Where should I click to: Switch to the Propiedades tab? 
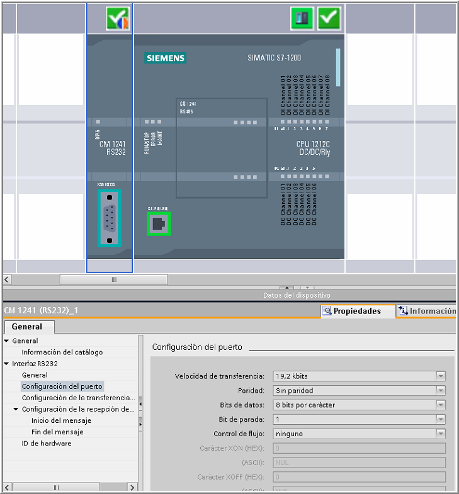[x=357, y=311]
